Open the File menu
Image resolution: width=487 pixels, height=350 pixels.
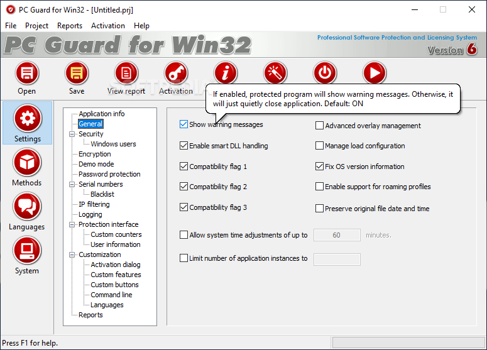11,26
